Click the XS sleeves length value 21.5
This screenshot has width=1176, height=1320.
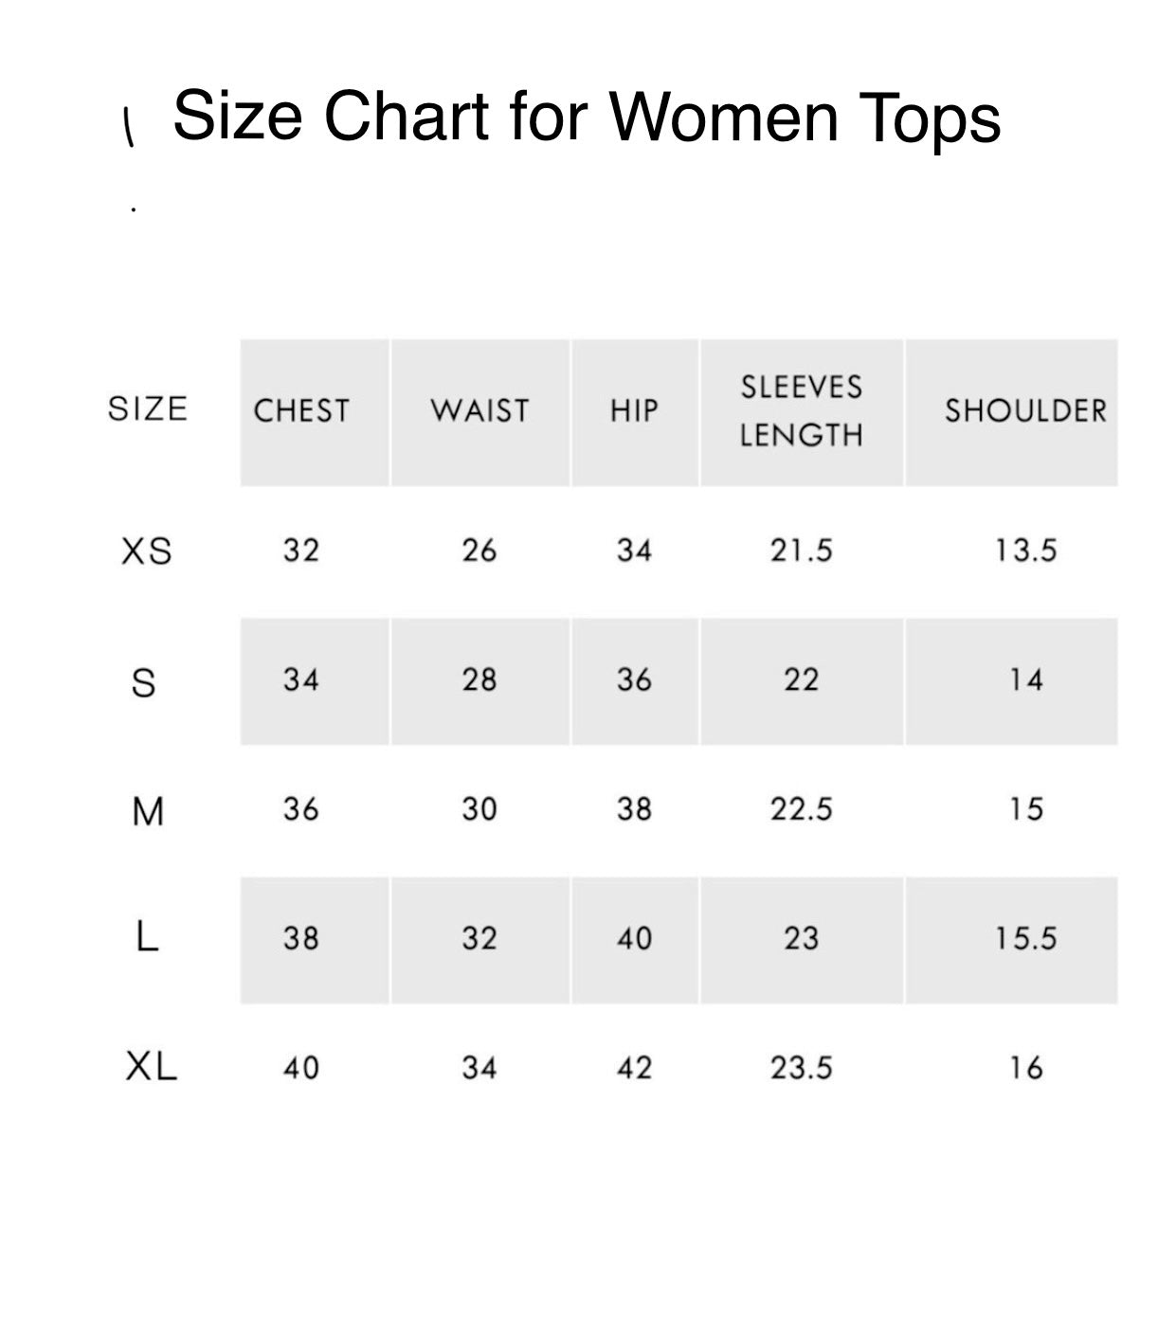[801, 551]
